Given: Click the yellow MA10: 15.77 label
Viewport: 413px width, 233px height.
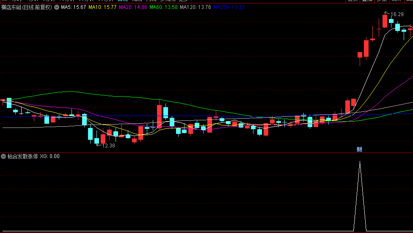Looking at the screenshot, I should pos(102,7).
